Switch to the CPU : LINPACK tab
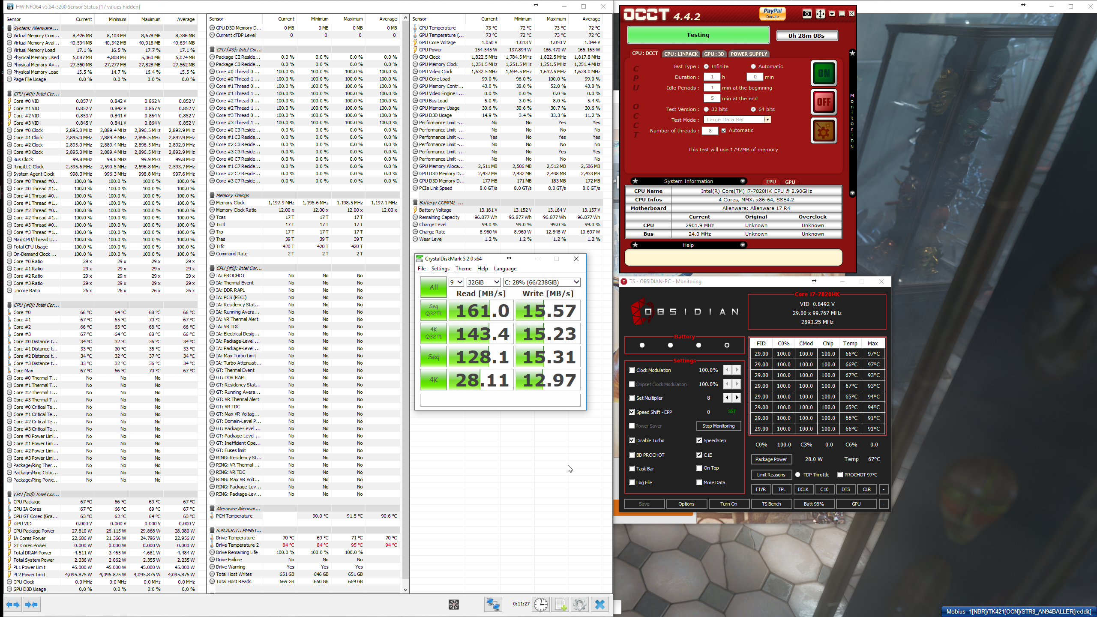Image resolution: width=1097 pixels, height=617 pixels. tap(681, 54)
